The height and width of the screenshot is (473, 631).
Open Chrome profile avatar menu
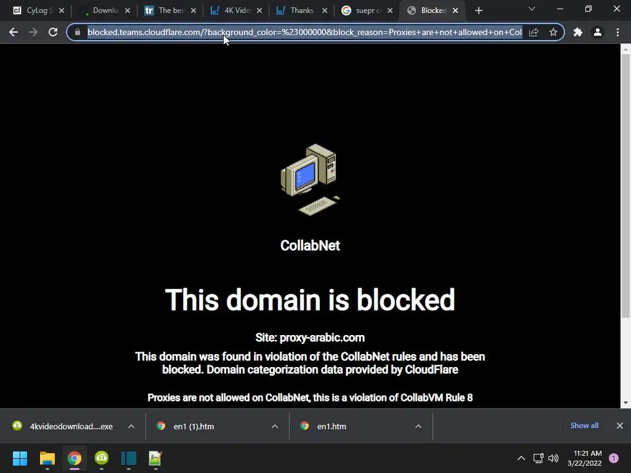598,32
